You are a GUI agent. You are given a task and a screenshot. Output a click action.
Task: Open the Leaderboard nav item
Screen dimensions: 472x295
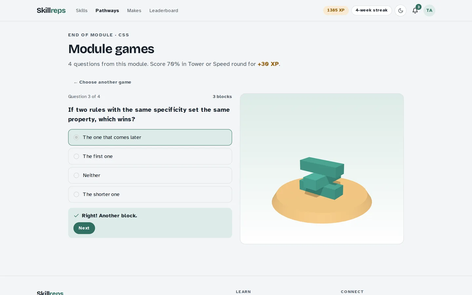pyautogui.click(x=164, y=10)
